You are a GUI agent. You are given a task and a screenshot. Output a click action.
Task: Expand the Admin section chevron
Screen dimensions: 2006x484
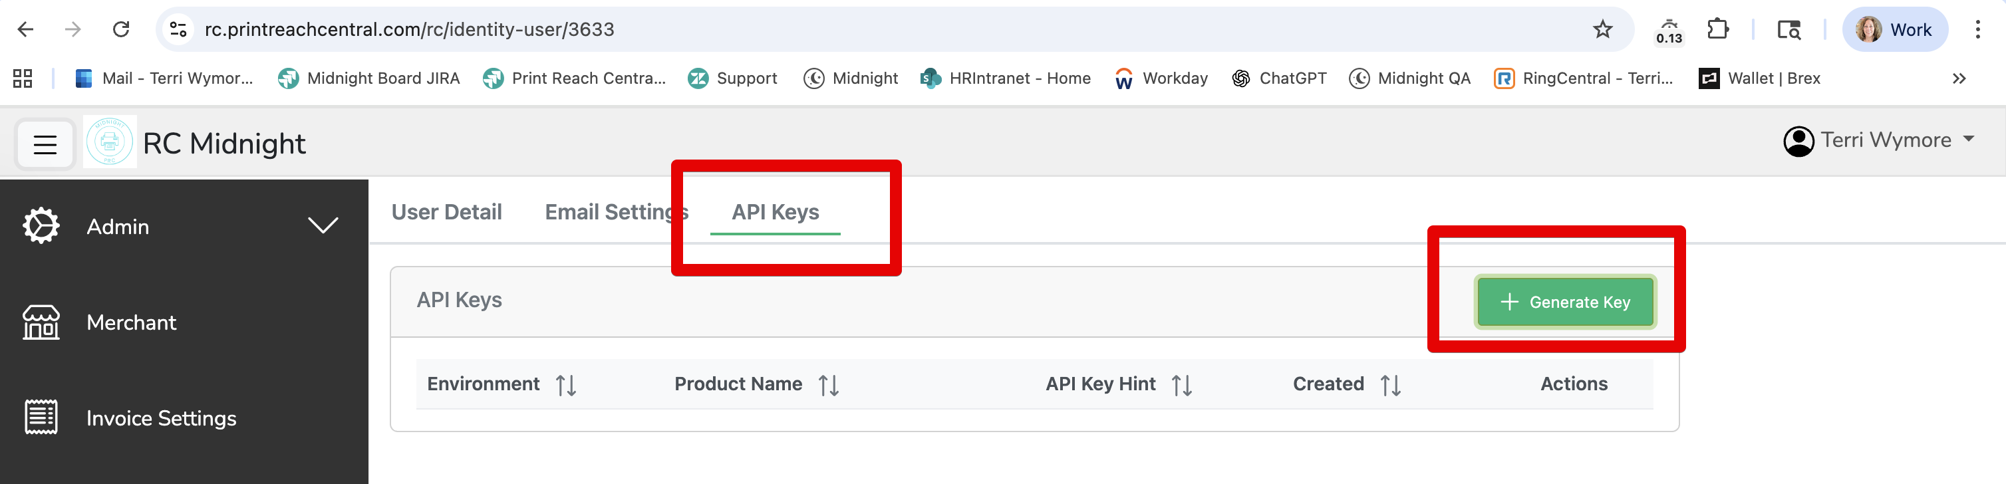coord(323,225)
